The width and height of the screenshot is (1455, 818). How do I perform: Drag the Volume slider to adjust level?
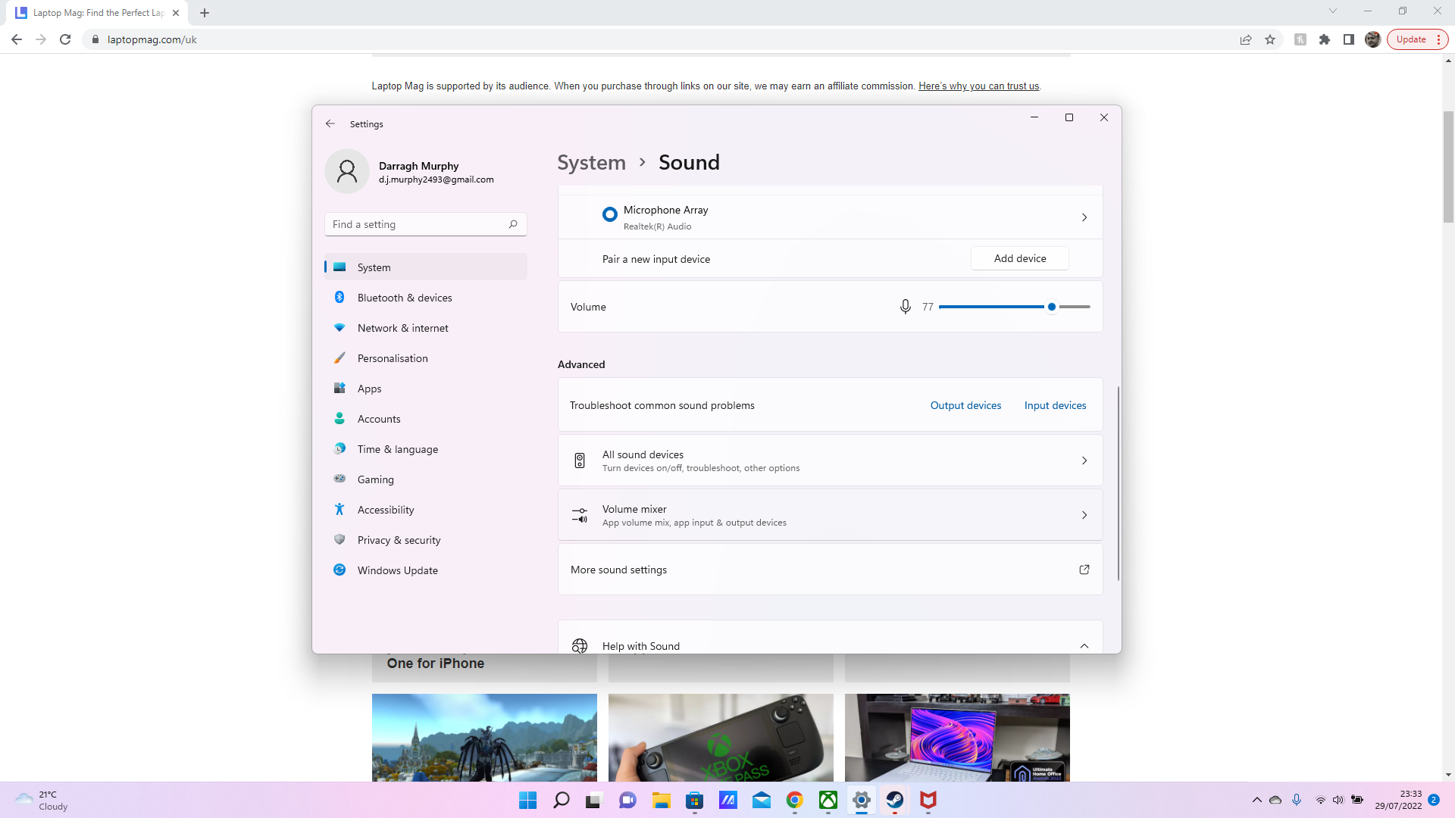point(1051,307)
